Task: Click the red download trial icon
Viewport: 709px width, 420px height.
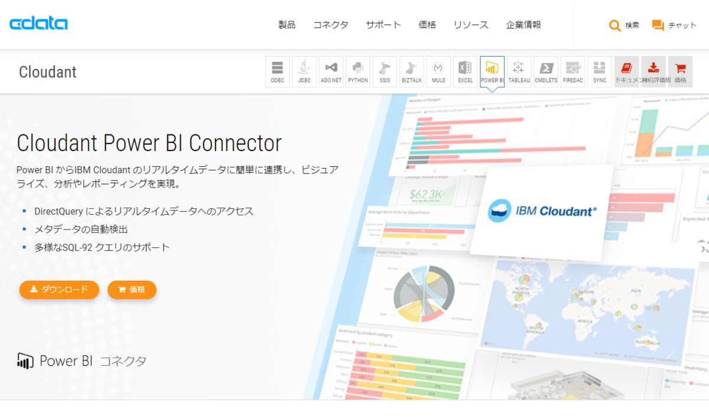Action: (653, 72)
